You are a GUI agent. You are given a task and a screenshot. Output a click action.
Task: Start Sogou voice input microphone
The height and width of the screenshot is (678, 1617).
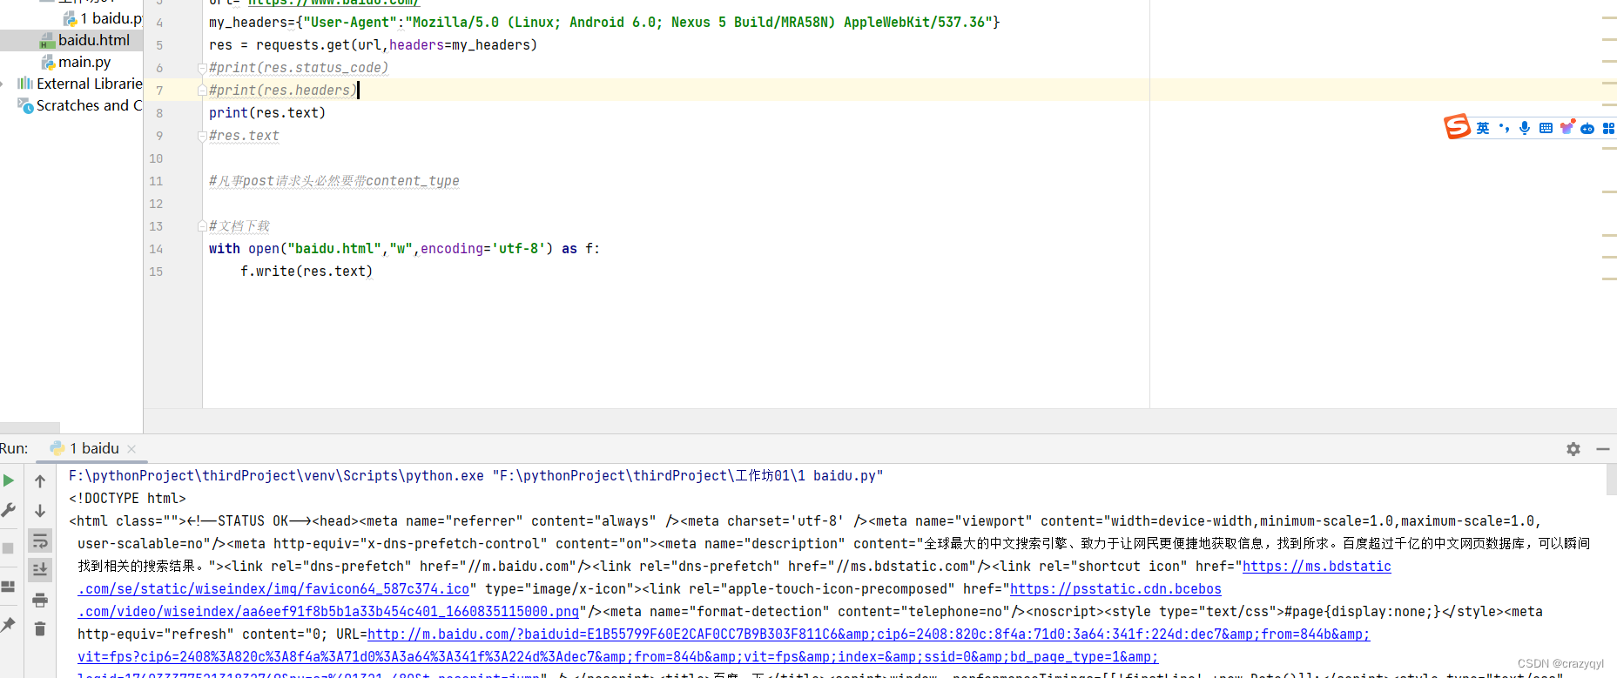(1525, 128)
